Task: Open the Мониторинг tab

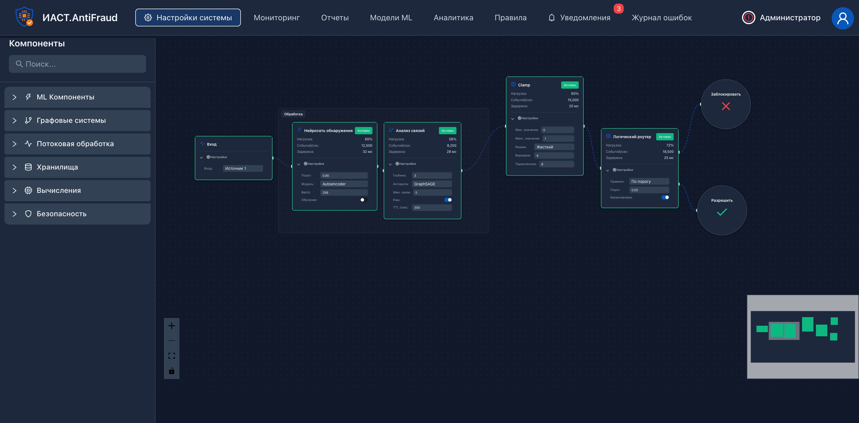Action: 276,18
